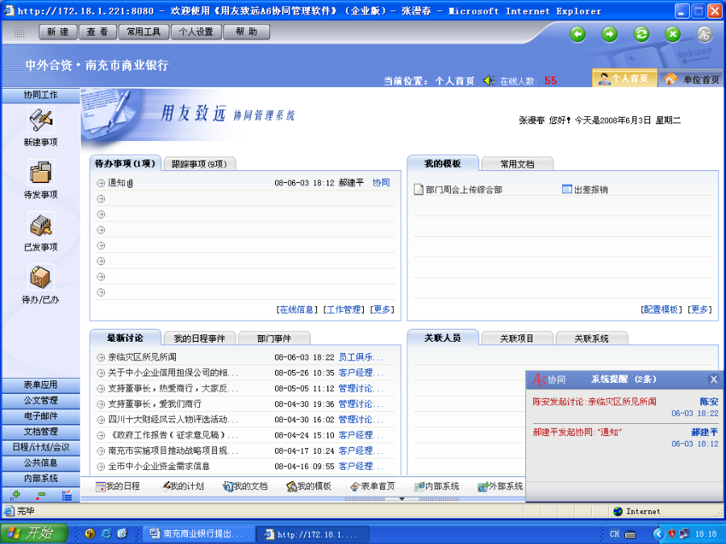Click the green plus icon in sidebar footer

15,496
